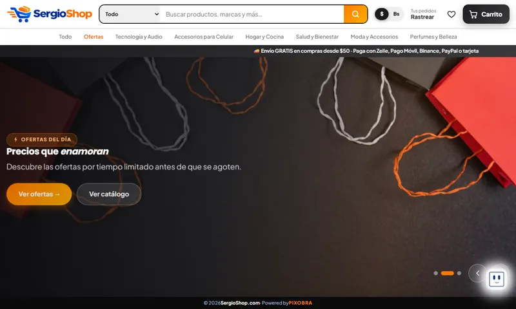Click the Ver ofertas button
This screenshot has height=309, width=516.
tap(39, 194)
